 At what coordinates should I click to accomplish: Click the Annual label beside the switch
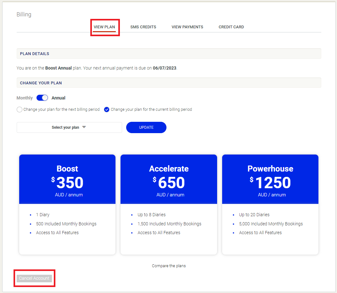(58, 98)
